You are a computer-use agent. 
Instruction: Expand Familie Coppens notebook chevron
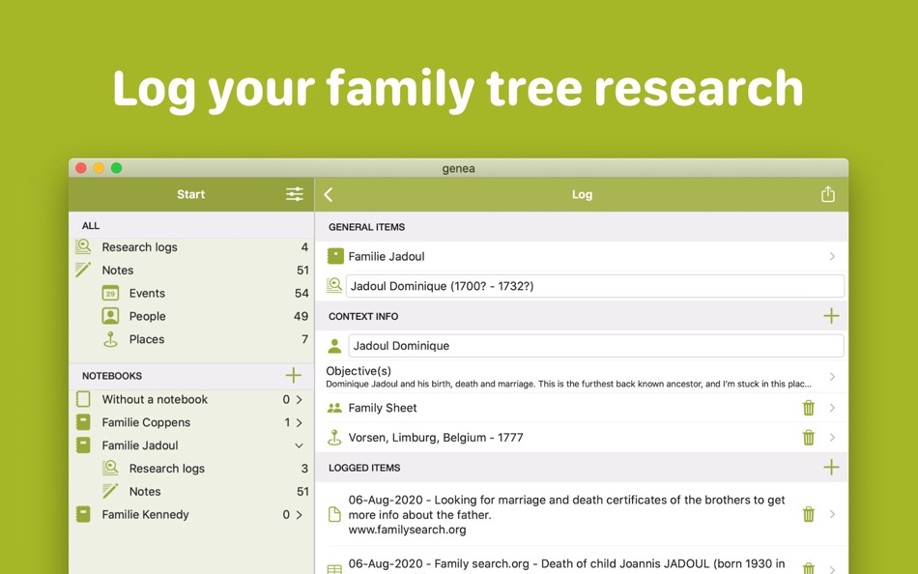pos(300,422)
